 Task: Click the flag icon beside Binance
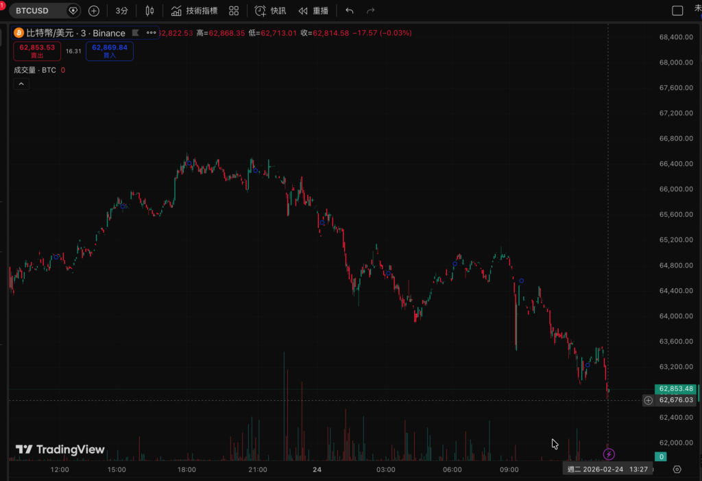coord(135,33)
